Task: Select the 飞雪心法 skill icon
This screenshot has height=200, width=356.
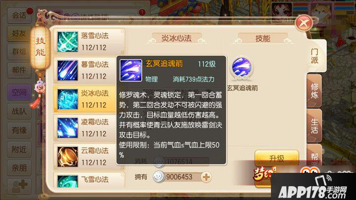Action: (x=67, y=181)
